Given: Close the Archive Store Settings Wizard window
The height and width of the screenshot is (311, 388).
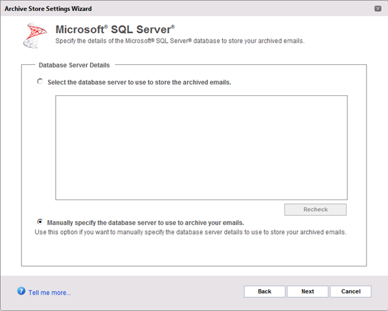Looking at the screenshot, I should coord(378,8).
